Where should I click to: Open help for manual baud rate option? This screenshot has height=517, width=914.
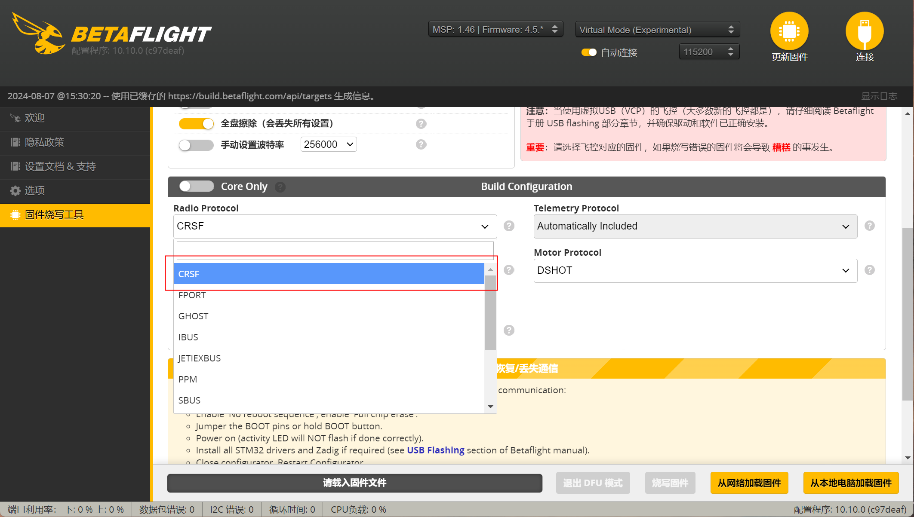421,144
